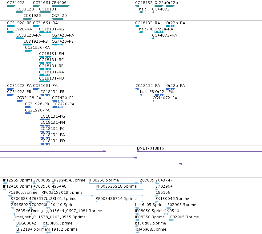Select protein CG18131-PC
The height and width of the screenshot is (234, 262).
[52, 128]
